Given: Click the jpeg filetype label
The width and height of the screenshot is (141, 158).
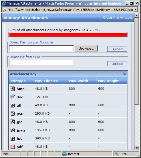Looking at the screenshot, I should (21, 130).
